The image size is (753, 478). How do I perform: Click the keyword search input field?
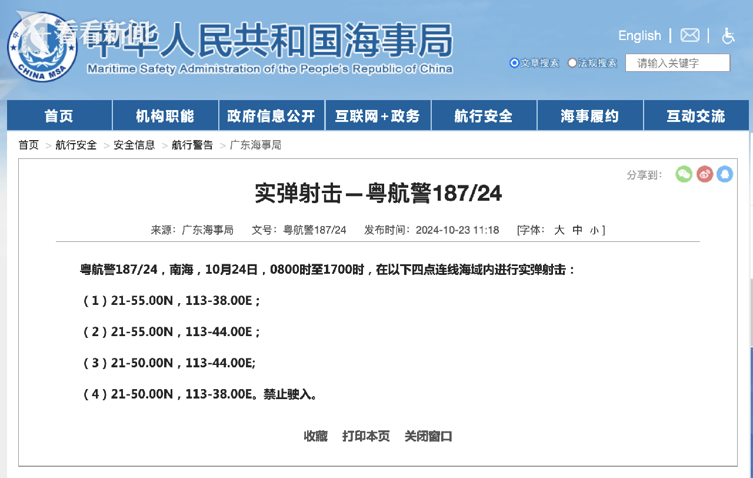tap(677, 63)
